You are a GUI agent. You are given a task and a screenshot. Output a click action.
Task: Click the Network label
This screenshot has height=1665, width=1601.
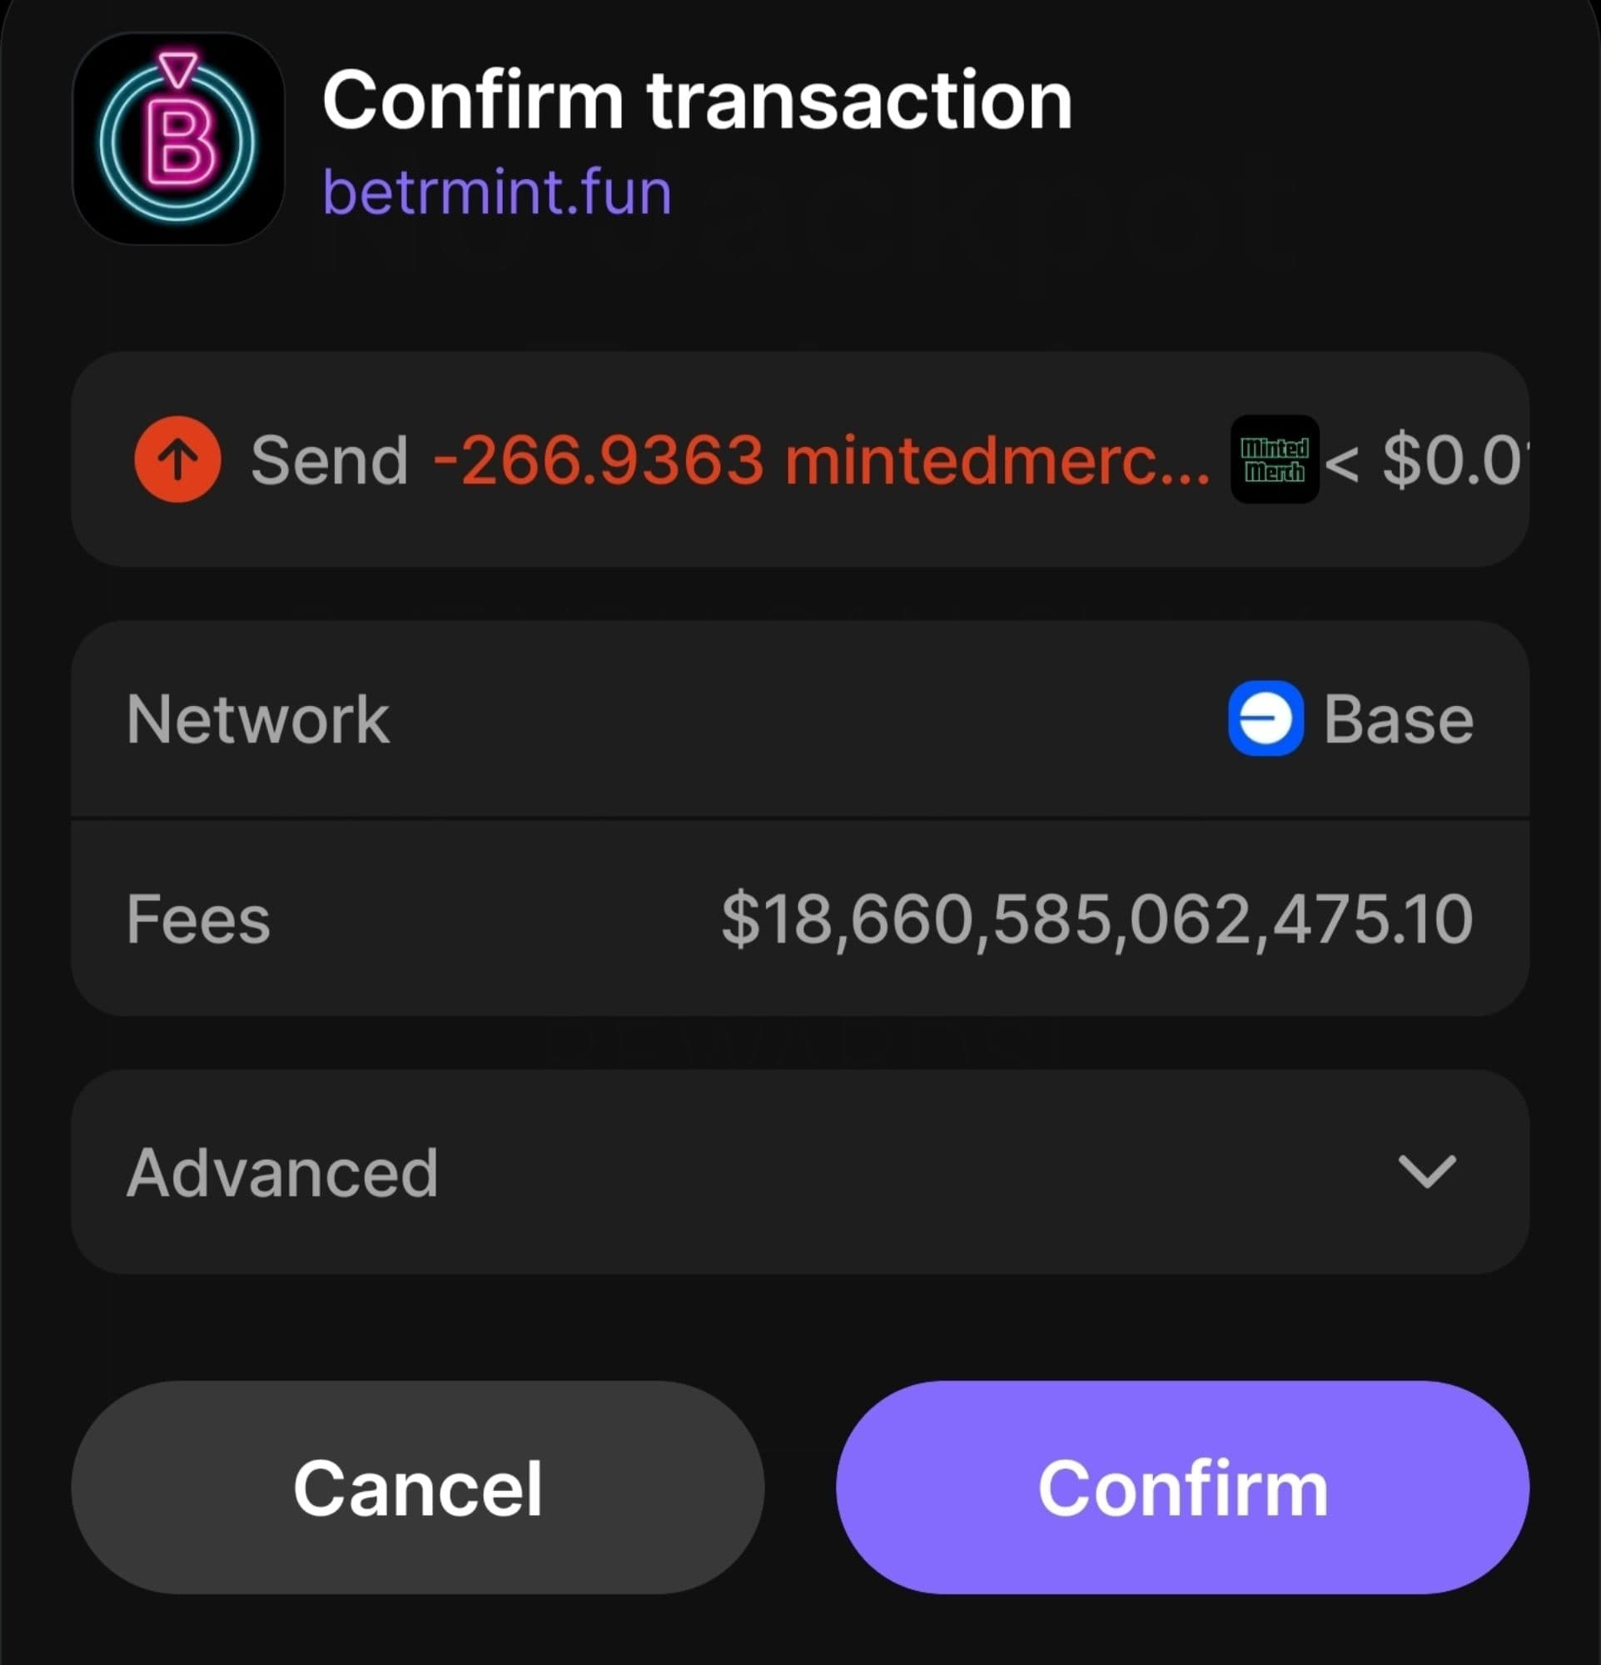coord(258,719)
